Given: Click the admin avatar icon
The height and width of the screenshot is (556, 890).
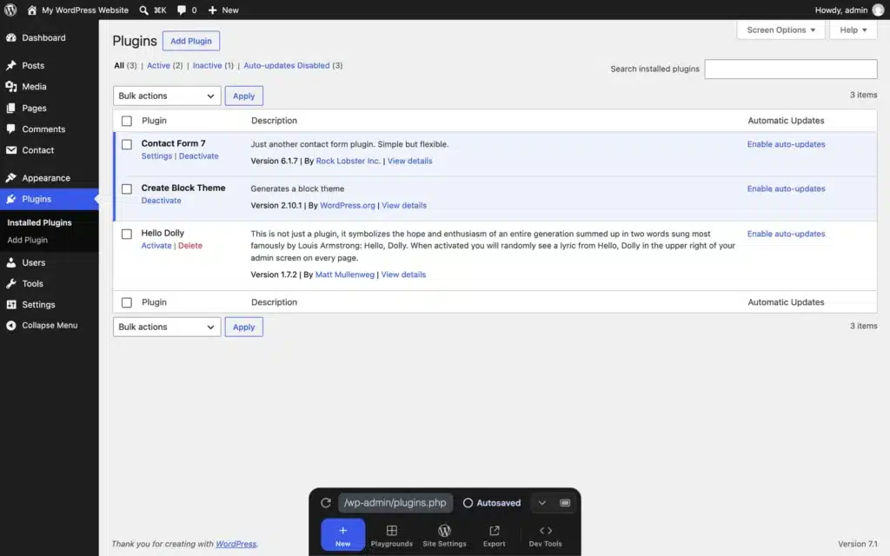Looking at the screenshot, I should click(878, 10).
